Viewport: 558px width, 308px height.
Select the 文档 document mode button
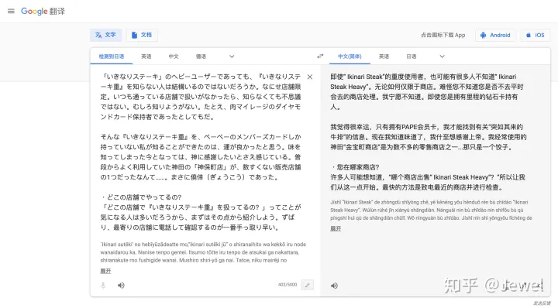(x=142, y=35)
